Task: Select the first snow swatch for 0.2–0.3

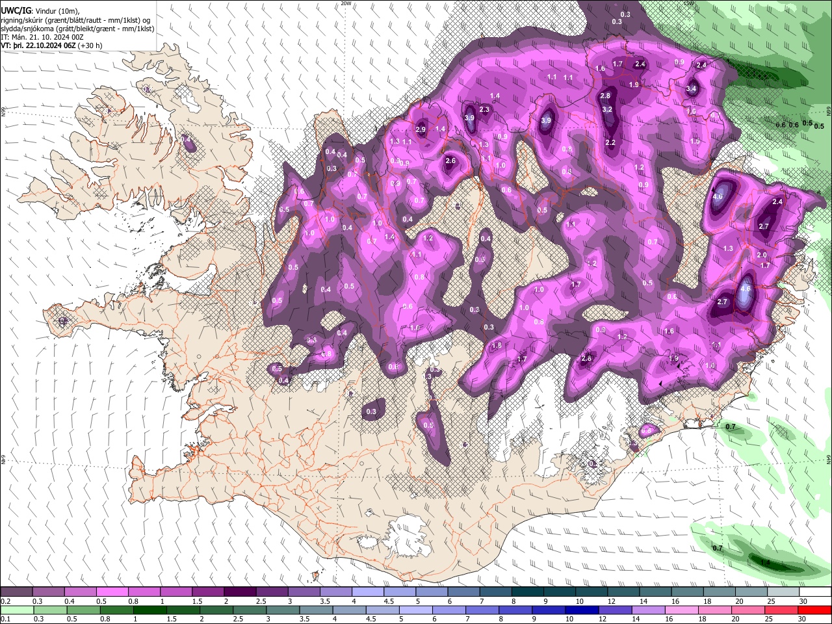Action: coord(16,592)
